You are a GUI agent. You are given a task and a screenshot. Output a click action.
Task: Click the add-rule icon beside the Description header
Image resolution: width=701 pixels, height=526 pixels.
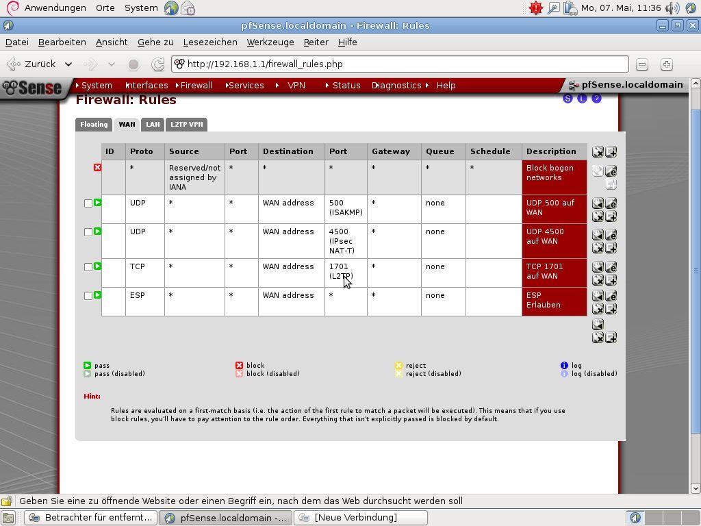point(611,152)
